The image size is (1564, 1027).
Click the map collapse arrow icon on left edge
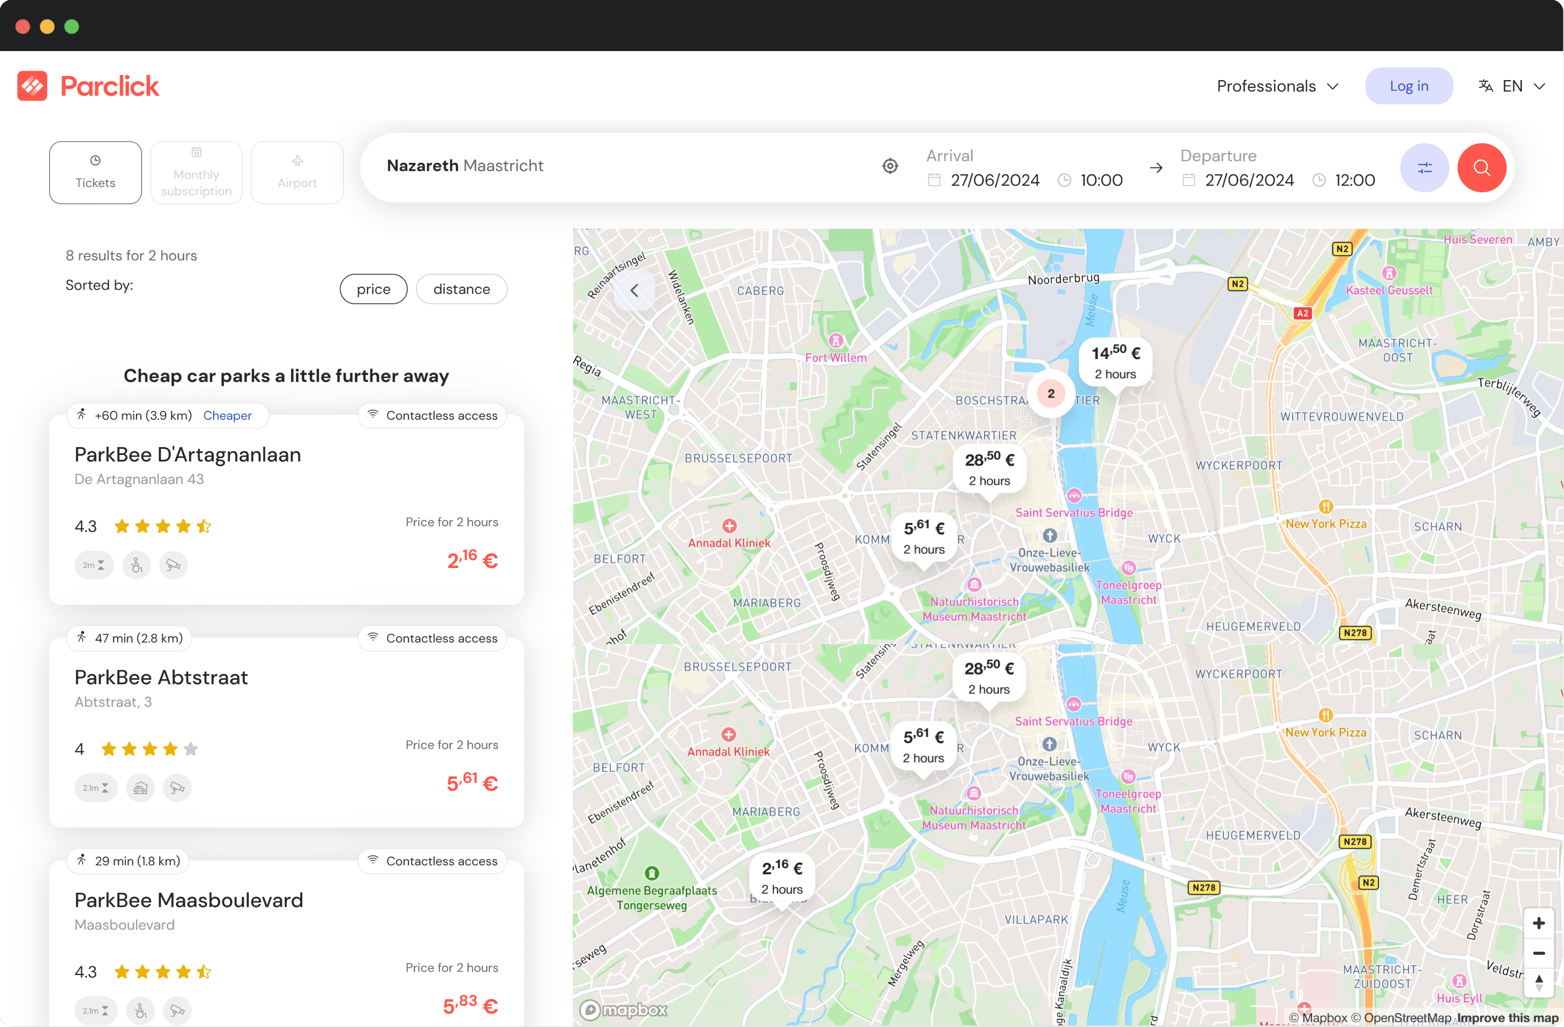click(635, 290)
